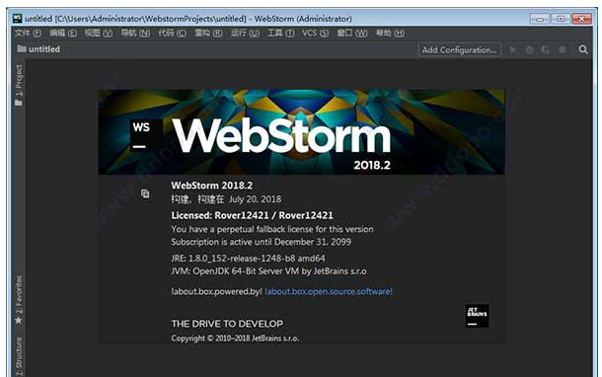Click the WebStorm 2018.2 version text
The image size is (602, 377).
[x=212, y=186]
